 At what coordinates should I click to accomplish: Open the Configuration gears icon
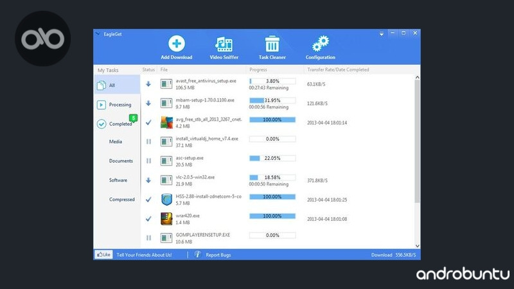coord(320,44)
